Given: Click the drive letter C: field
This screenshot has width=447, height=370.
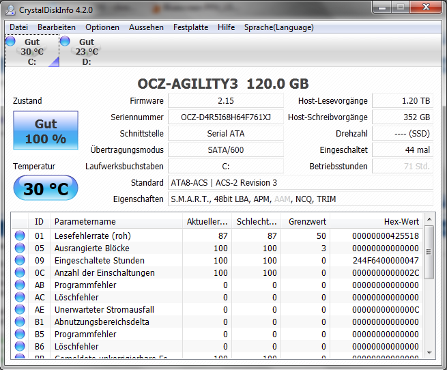Looking at the screenshot, I should pos(226,167).
